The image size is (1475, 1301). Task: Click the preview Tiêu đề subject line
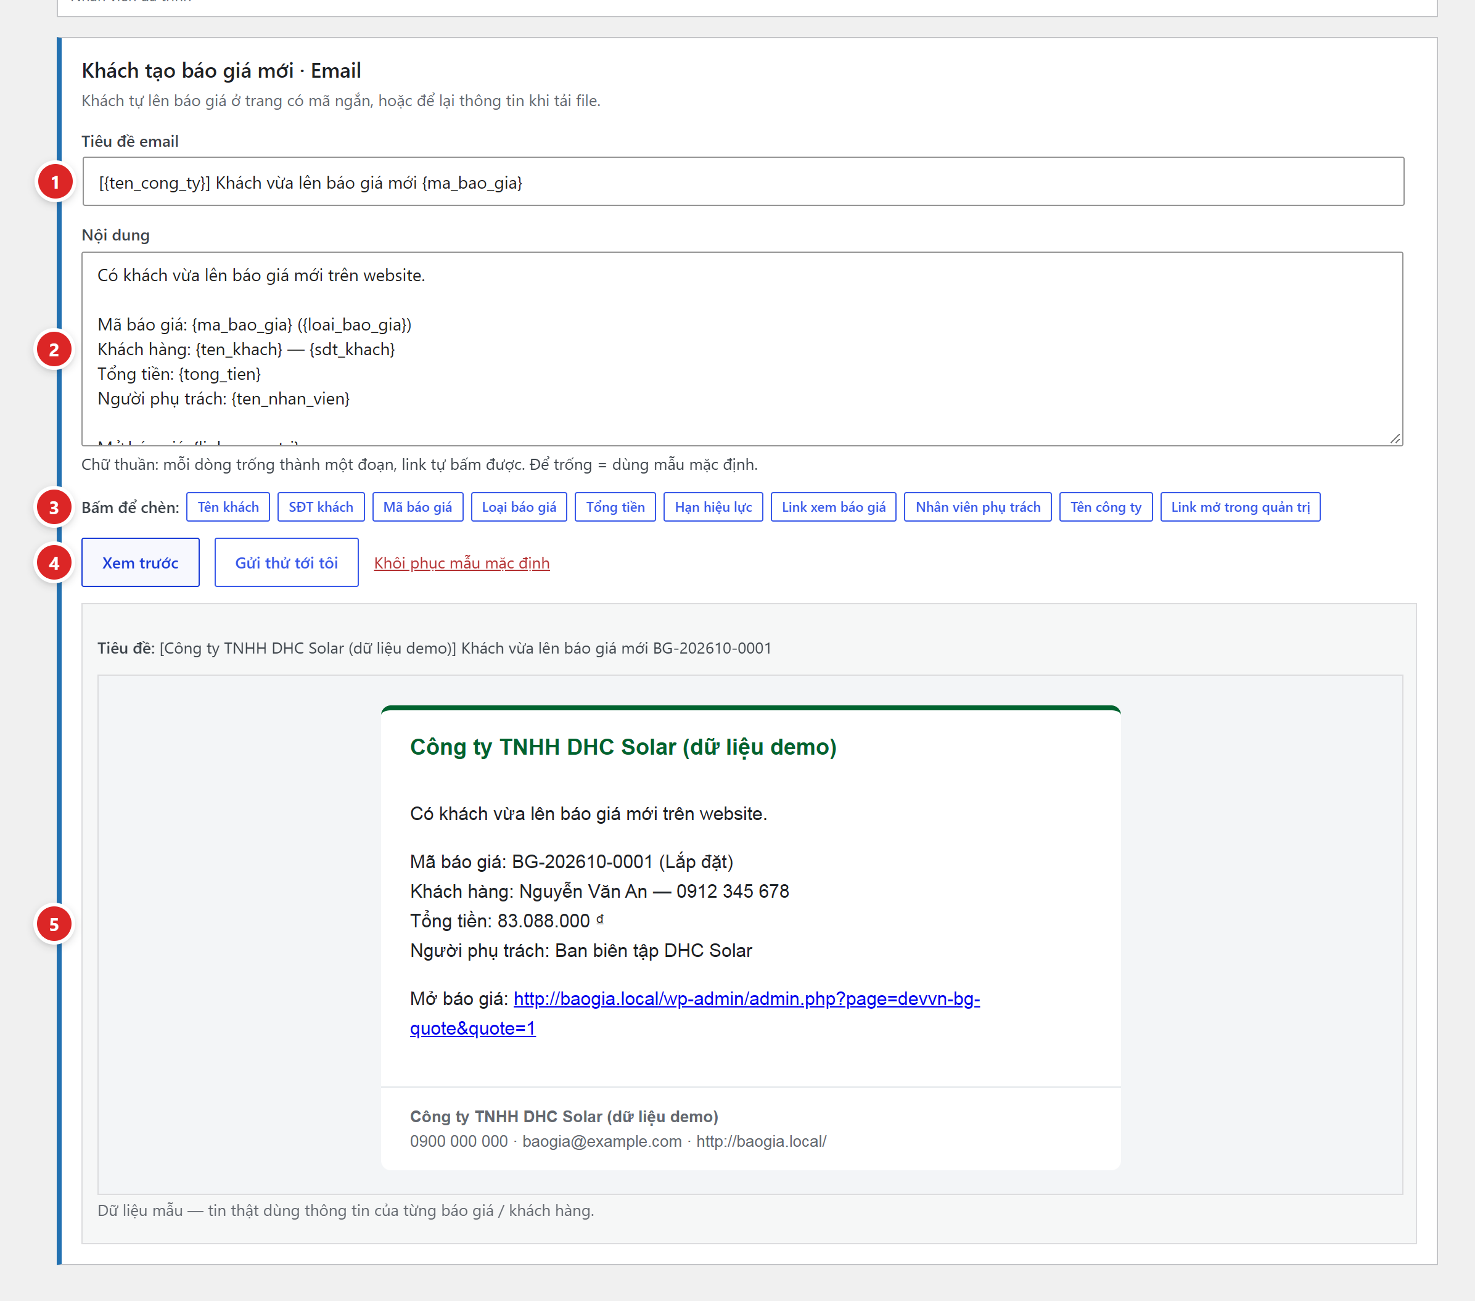coord(434,648)
